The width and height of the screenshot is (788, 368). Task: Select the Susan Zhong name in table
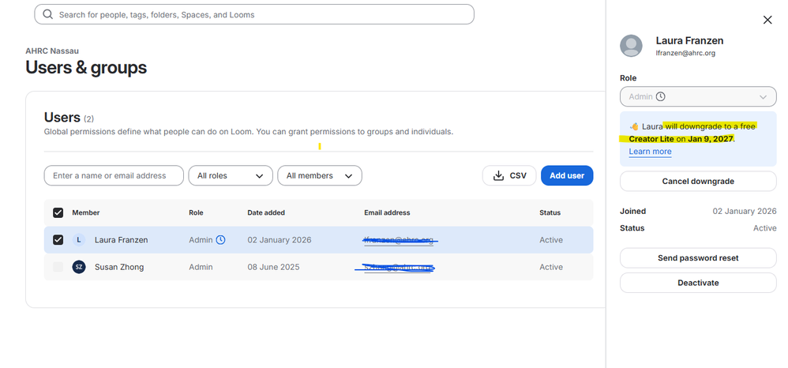(119, 267)
